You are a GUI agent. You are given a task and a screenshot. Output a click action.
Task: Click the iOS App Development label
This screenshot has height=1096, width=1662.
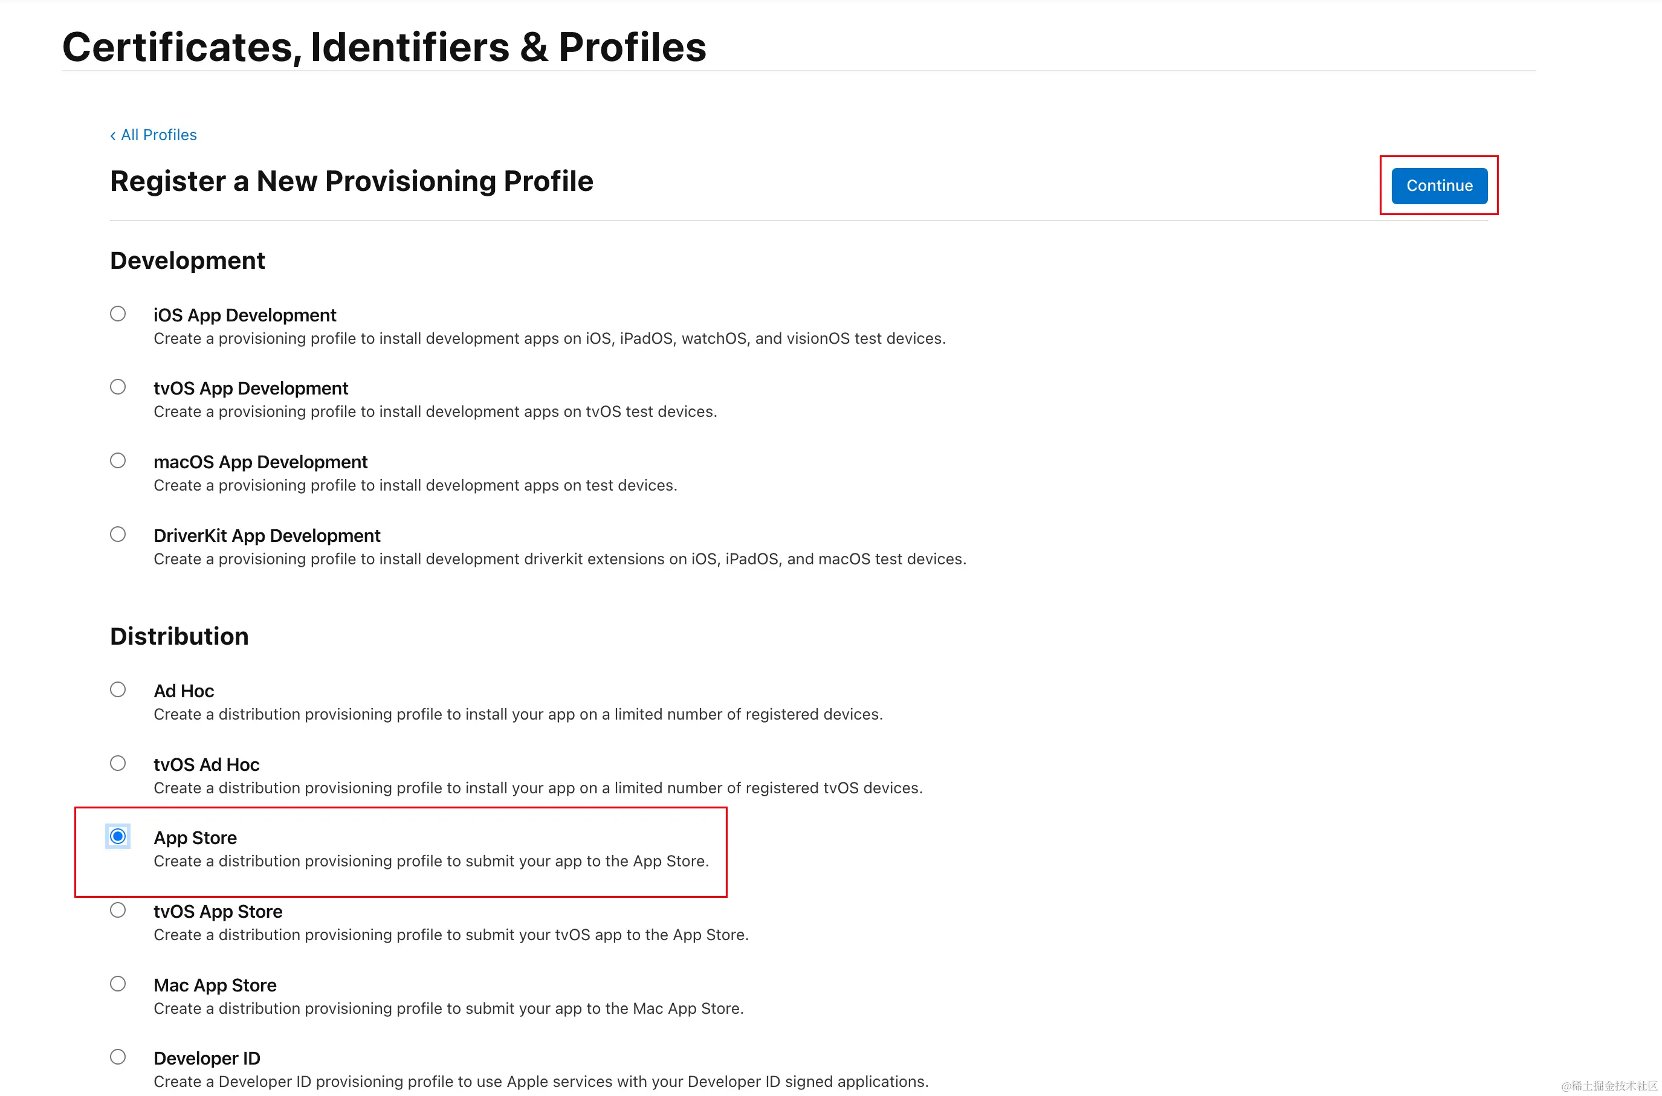tap(245, 315)
